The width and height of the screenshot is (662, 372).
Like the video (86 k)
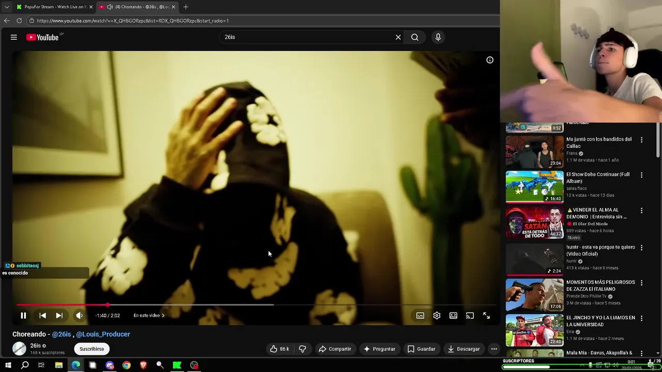[x=279, y=349]
